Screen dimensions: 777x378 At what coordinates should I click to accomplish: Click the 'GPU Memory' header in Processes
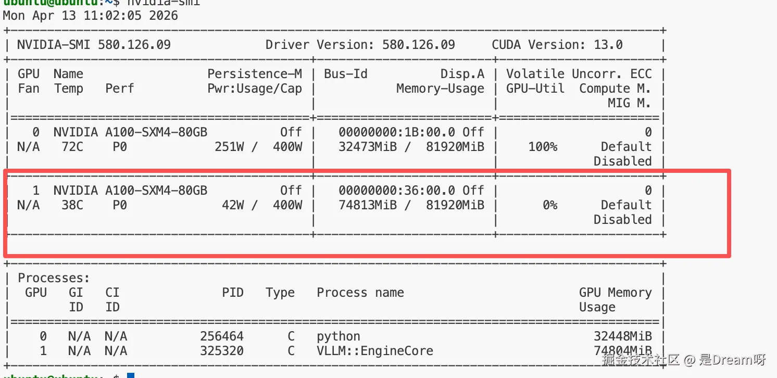616,293
